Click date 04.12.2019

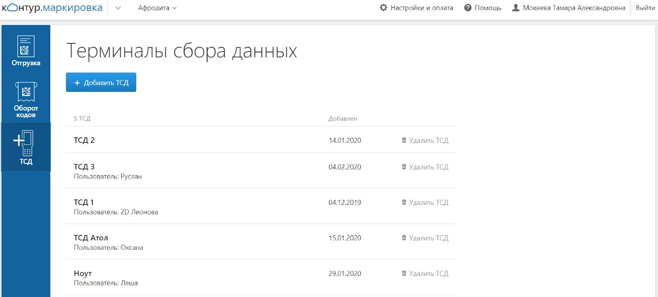(345, 202)
